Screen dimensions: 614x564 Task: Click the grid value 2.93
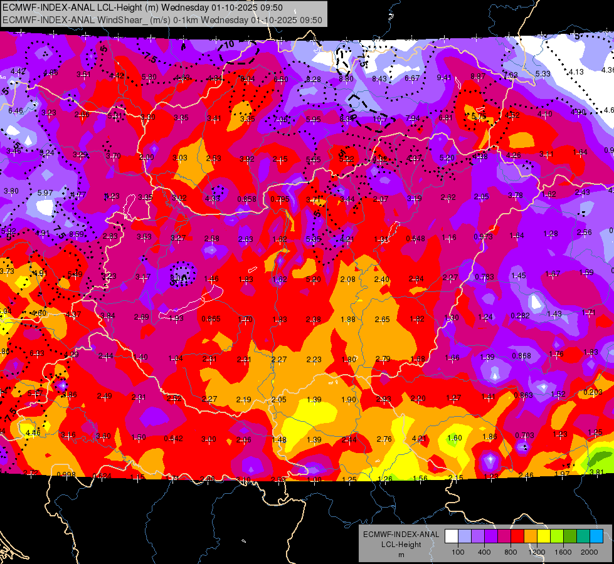coord(383,399)
